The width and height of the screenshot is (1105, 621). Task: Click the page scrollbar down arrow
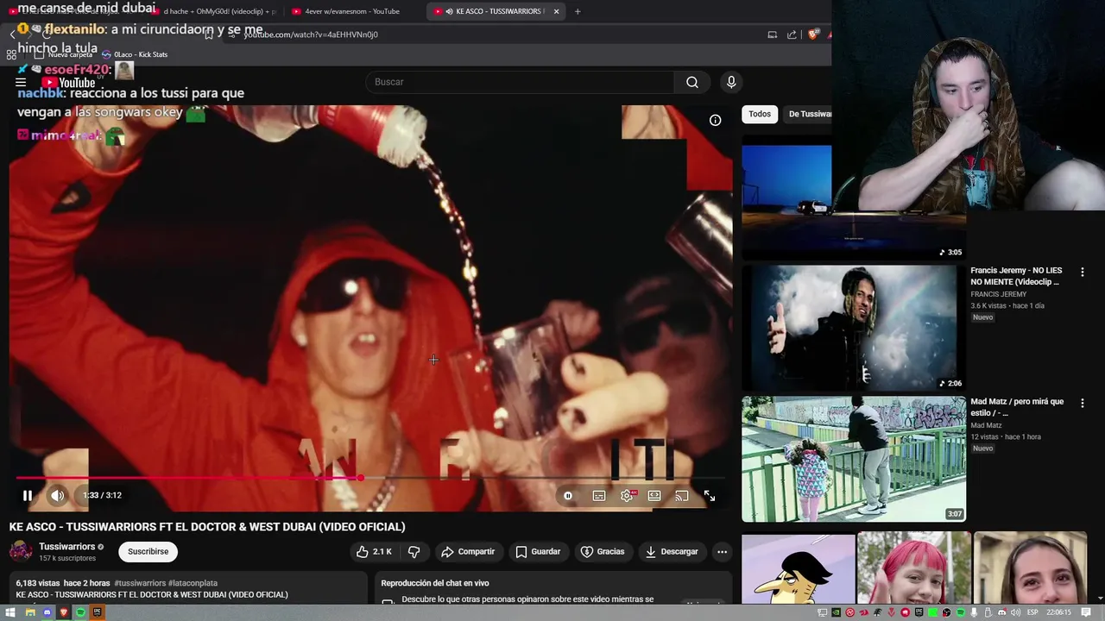[x=1100, y=598]
